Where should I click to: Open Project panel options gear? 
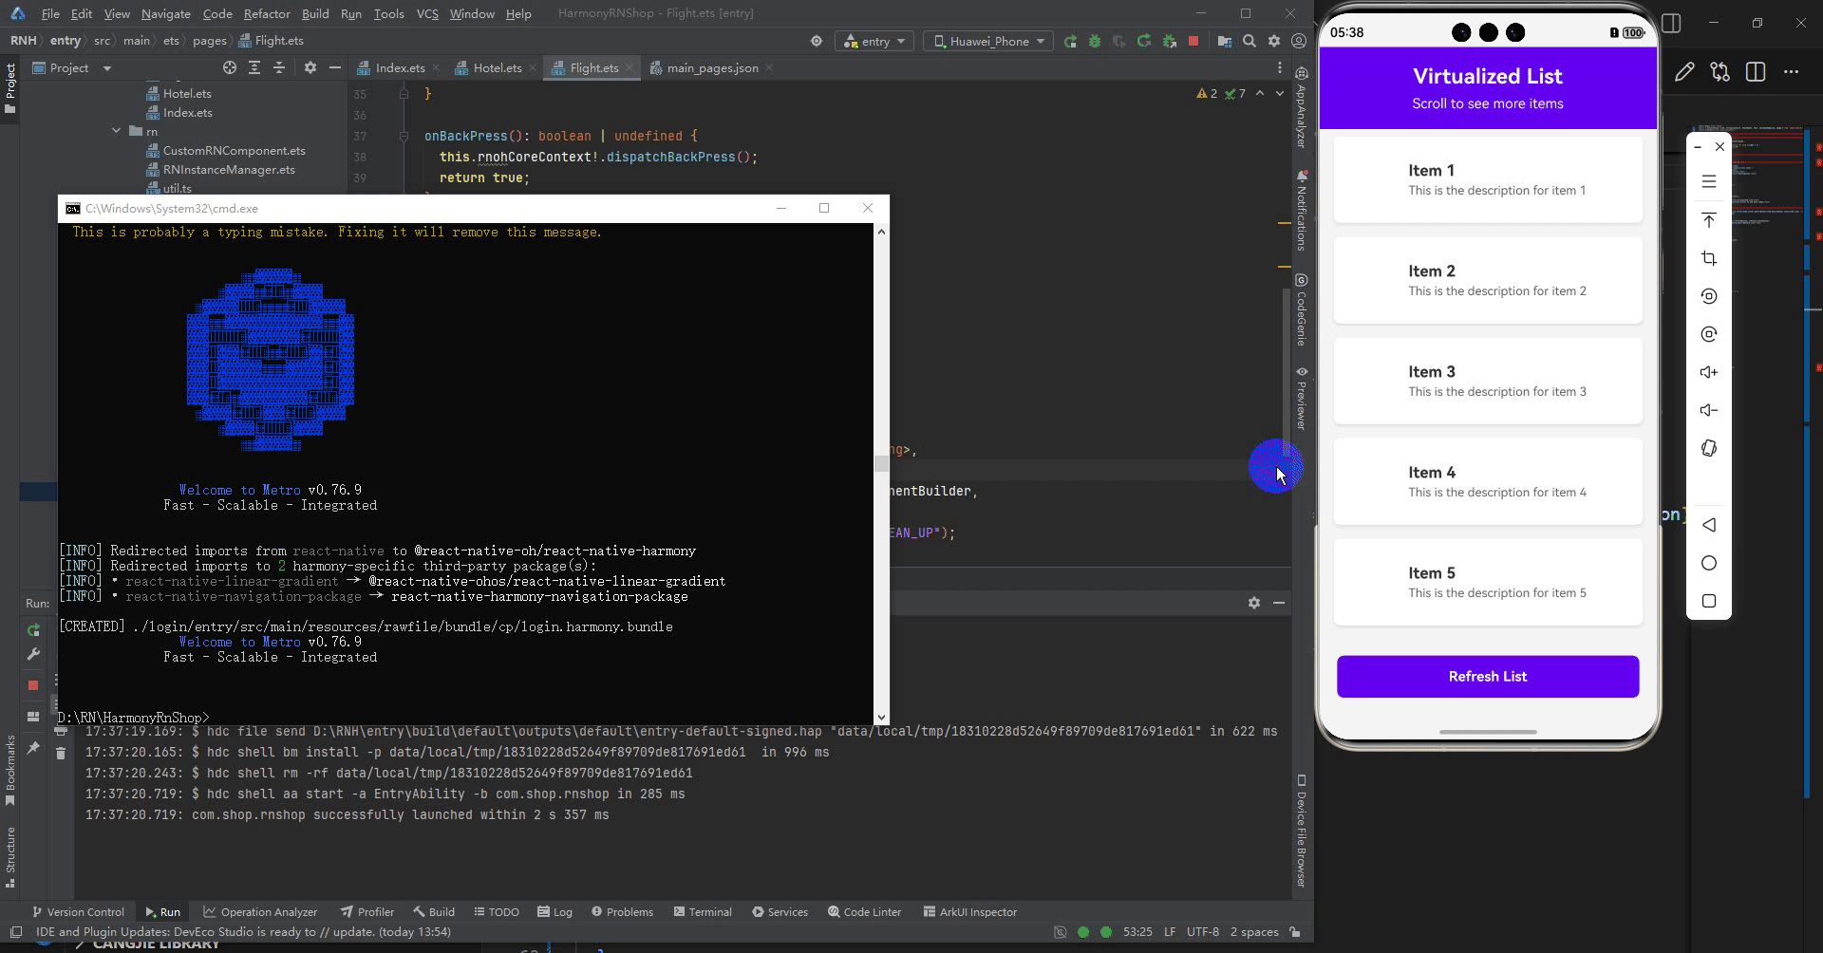click(310, 67)
